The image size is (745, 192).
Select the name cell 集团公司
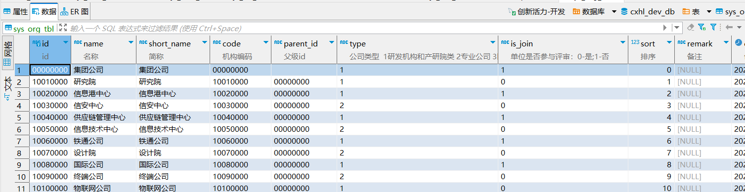click(x=103, y=70)
